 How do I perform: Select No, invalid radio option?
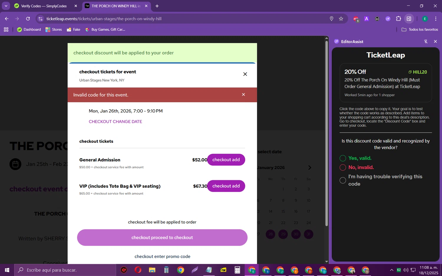343,168
